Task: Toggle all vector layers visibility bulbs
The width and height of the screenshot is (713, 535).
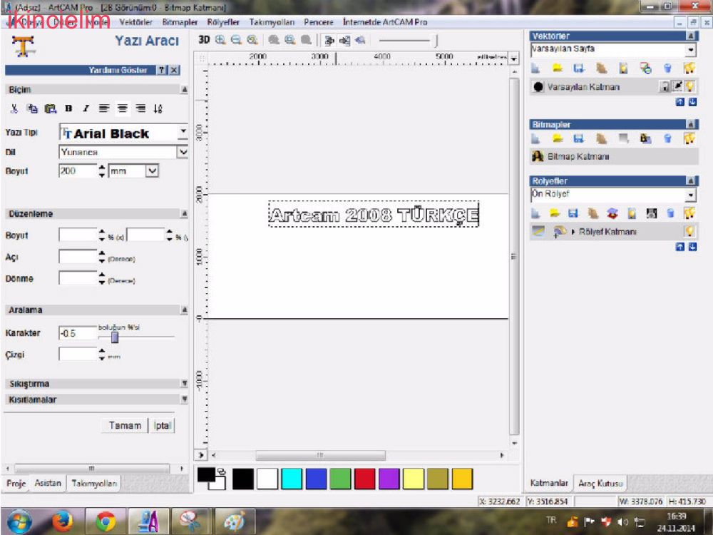Action: tap(689, 68)
